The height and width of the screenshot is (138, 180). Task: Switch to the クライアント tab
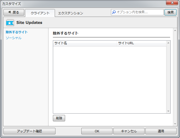click(40, 13)
